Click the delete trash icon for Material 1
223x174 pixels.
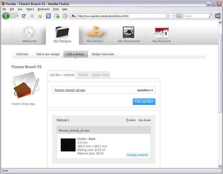tap(127, 120)
